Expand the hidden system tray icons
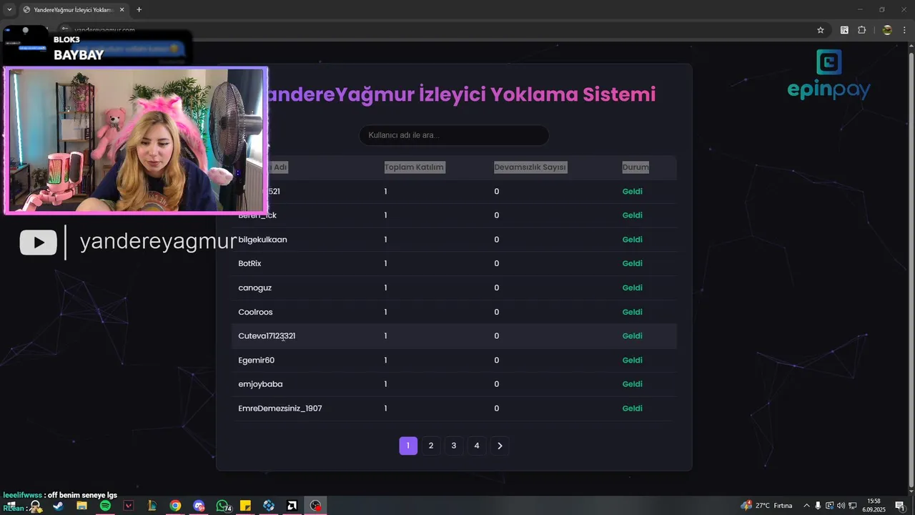 [x=806, y=506]
